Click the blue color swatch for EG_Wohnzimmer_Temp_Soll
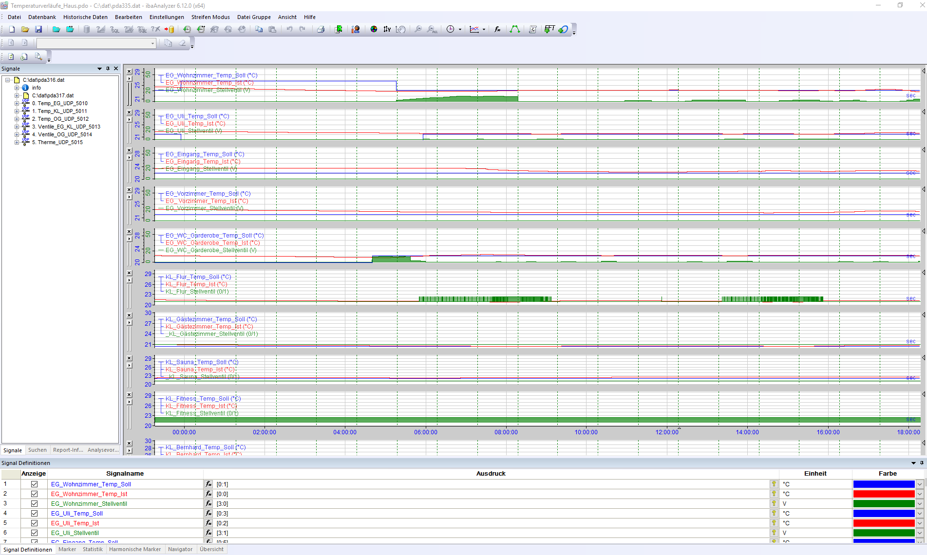This screenshot has height=555, width=927. click(884, 484)
